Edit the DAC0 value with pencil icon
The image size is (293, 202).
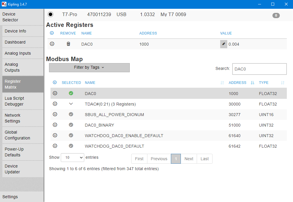pyautogui.click(x=224, y=44)
